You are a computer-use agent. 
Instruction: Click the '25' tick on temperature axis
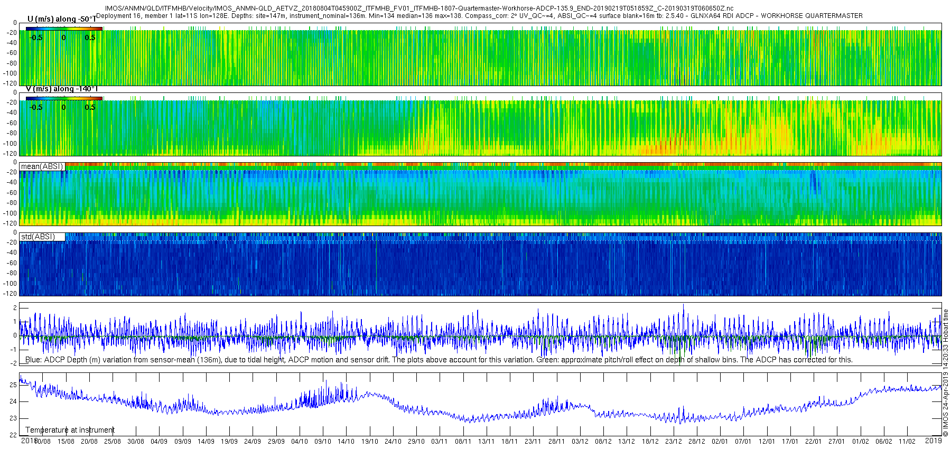[14, 385]
